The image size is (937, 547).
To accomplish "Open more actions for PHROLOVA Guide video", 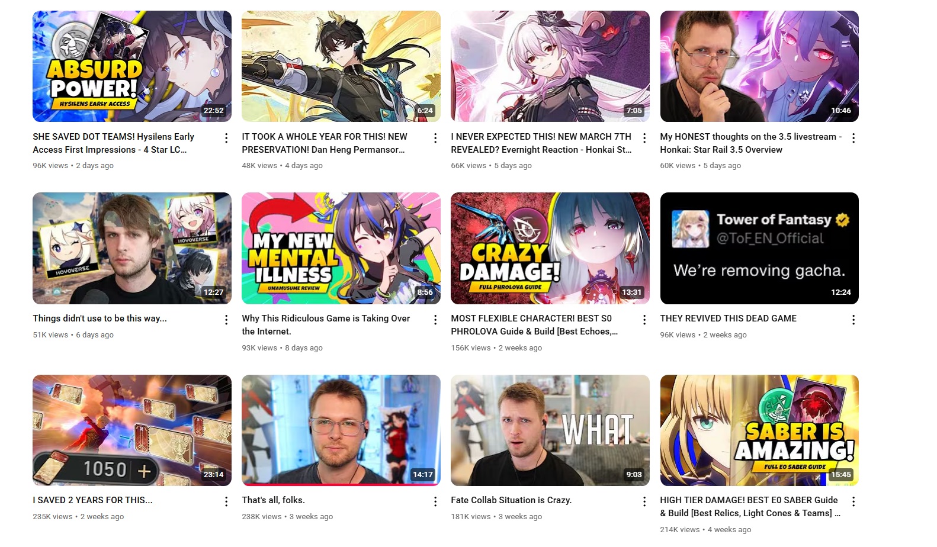I will 644,320.
